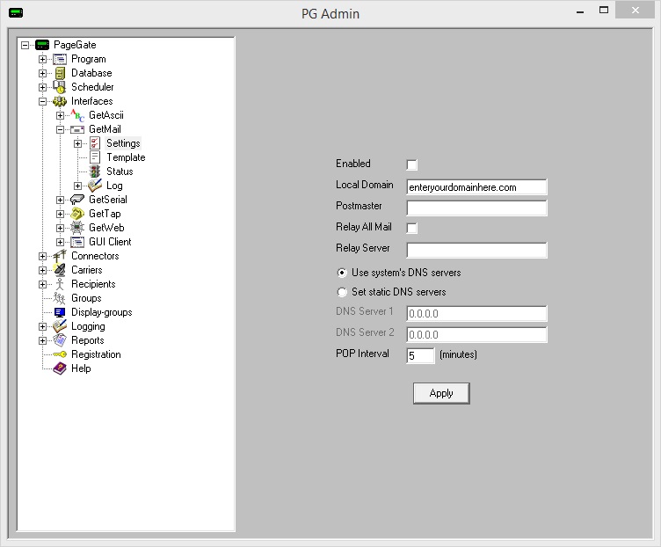Click the Logging book icon
This screenshot has width=661, height=547.
pos(60,326)
